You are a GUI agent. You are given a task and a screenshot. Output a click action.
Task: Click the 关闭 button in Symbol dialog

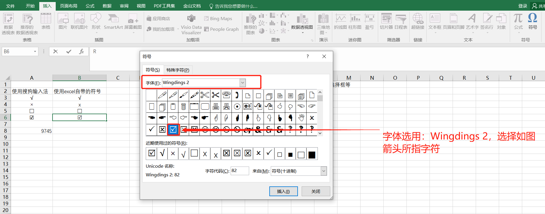pos(316,191)
